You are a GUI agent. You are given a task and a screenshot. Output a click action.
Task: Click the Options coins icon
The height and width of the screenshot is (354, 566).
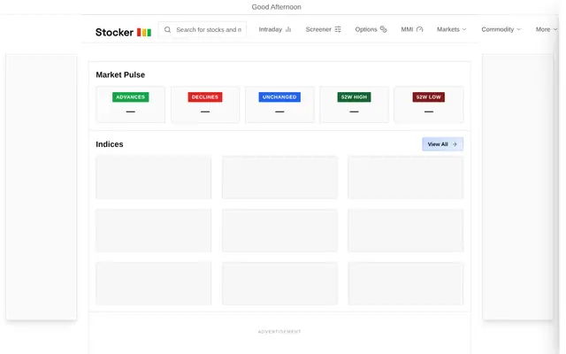[x=383, y=29]
